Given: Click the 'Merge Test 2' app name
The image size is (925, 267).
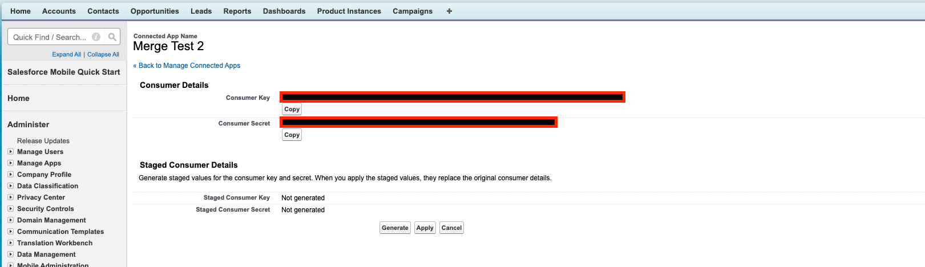Looking at the screenshot, I should pyautogui.click(x=168, y=46).
